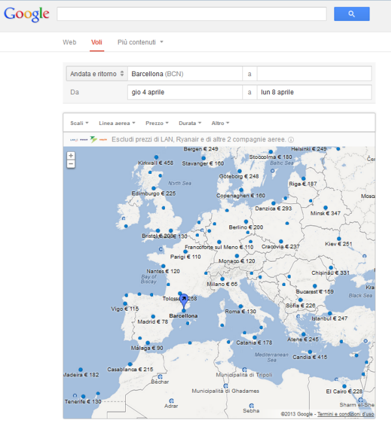Click the Parigi € 110 destination dot

pyautogui.click(x=185, y=251)
